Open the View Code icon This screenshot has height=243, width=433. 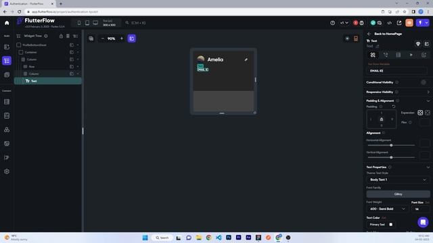[390, 23]
